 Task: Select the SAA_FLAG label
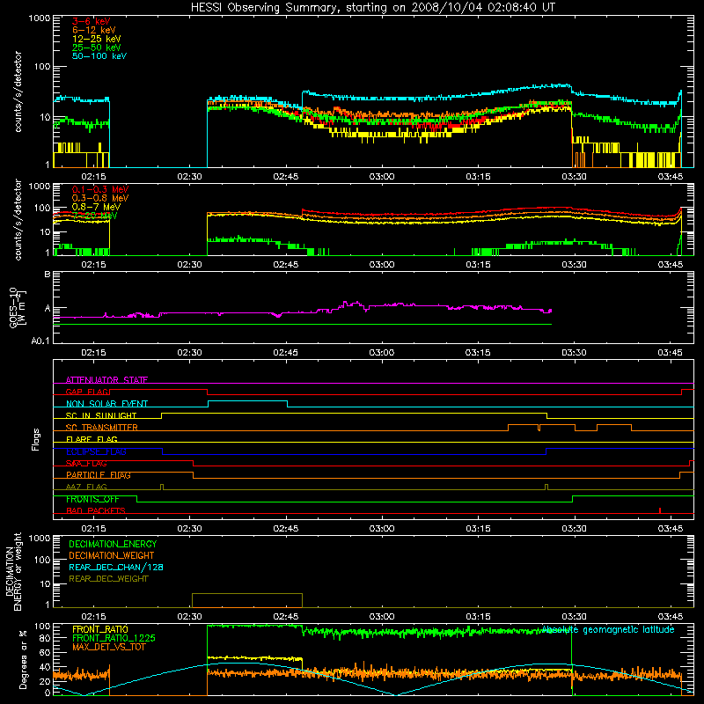point(86,464)
